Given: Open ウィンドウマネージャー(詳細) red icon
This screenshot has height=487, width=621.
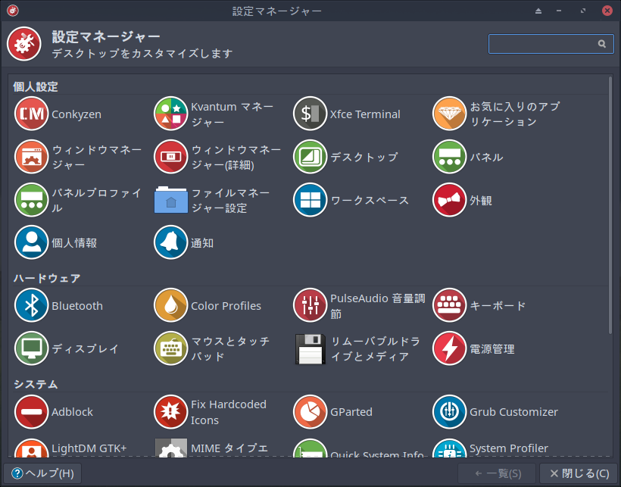Looking at the screenshot, I should tap(170, 158).
